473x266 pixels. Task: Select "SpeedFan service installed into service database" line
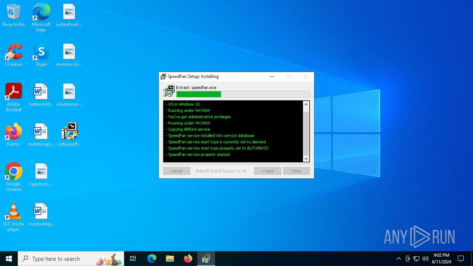pos(210,136)
